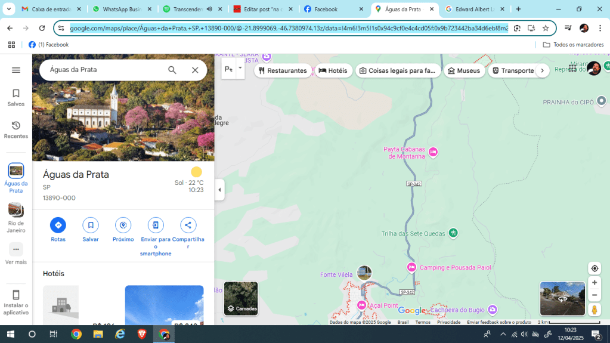
Task: Click the Águas da Prata search field
Action: [x=104, y=70]
